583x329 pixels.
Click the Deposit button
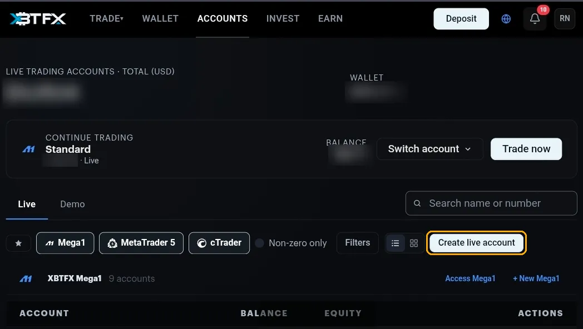point(461,18)
